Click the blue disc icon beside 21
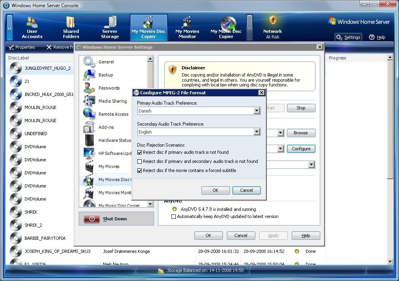 (x=16, y=81)
